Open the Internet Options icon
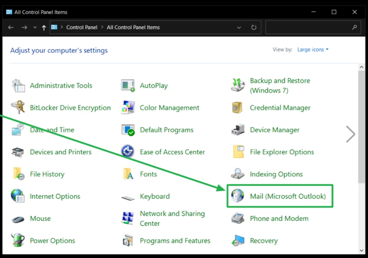The width and height of the screenshot is (368, 258). (18, 196)
